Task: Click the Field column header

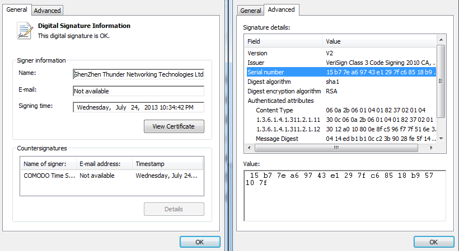Action: tap(283, 41)
